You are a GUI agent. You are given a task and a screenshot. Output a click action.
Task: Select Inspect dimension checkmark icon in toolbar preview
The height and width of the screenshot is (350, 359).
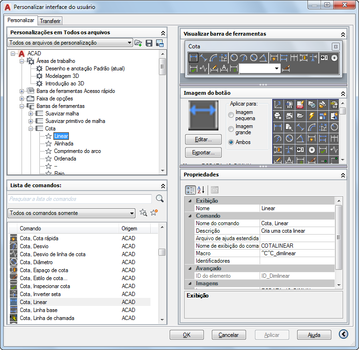click(193, 68)
